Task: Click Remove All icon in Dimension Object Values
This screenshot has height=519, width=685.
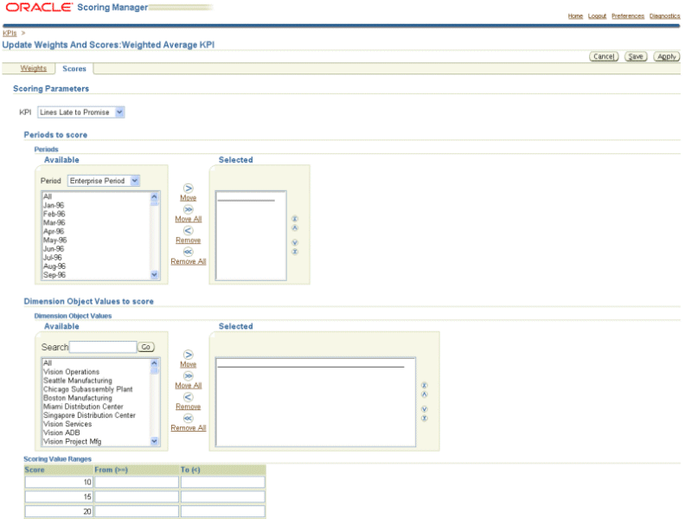Action: (x=188, y=418)
